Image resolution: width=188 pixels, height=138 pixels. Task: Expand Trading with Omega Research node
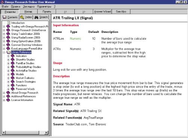(4, 27)
